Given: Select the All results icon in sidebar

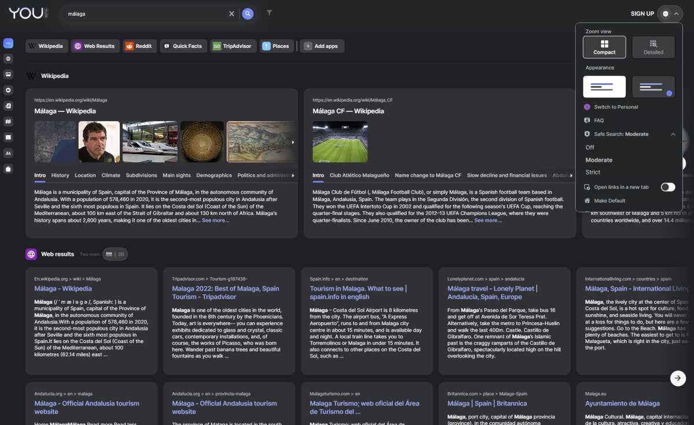Looking at the screenshot, I should point(8,43).
